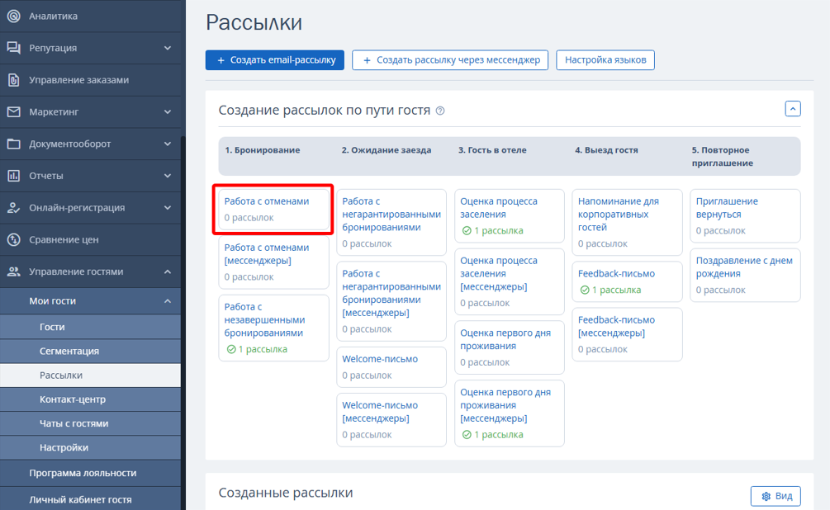Collapse the guest journey mailings section
The width and height of the screenshot is (830, 510).
pyautogui.click(x=792, y=109)
